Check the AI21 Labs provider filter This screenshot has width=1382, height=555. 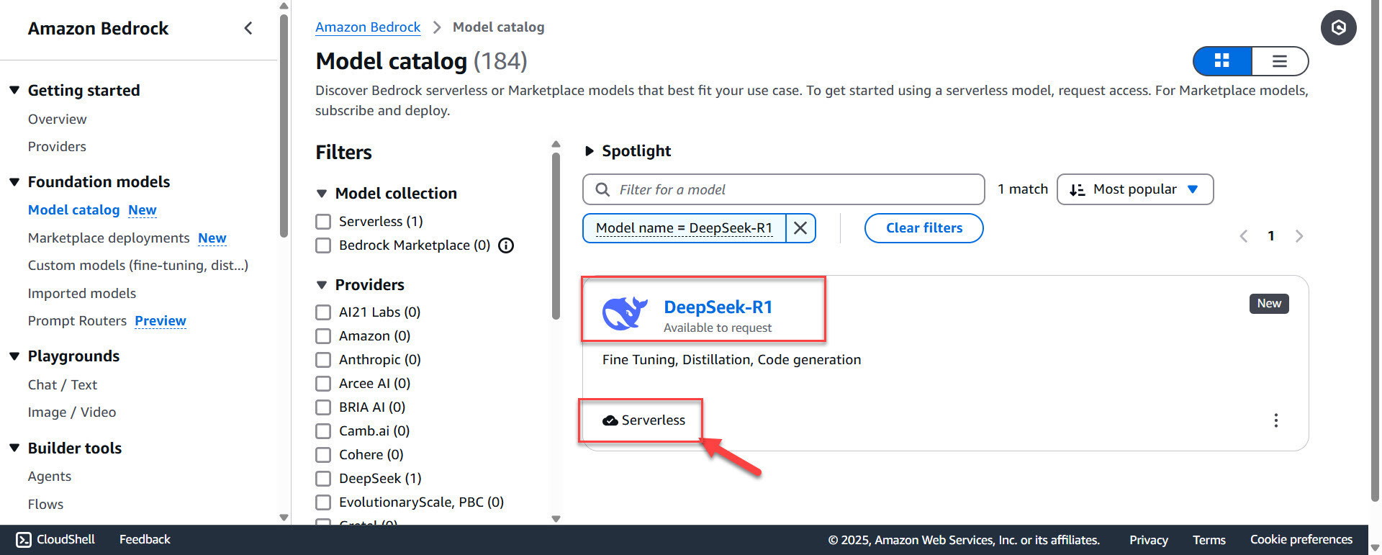click(323, 312)
